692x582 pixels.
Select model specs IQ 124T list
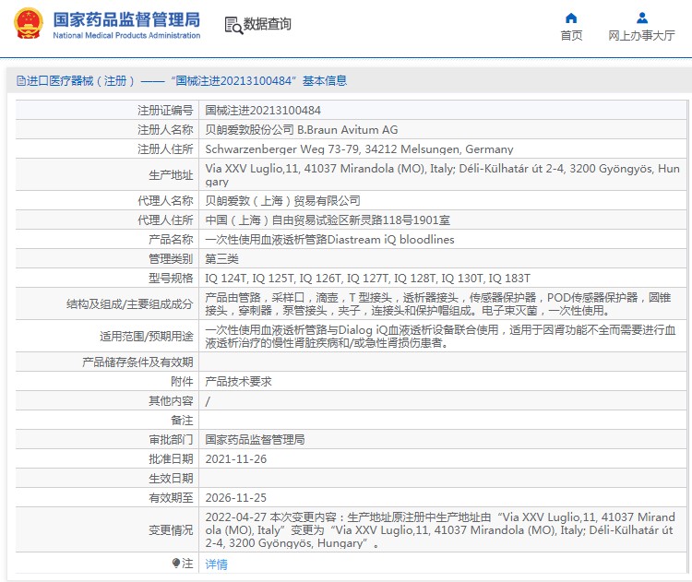pyautogui.click(x=367, y=279)
